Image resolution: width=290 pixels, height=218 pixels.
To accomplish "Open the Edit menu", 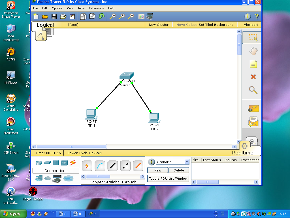I will point(45,8).
